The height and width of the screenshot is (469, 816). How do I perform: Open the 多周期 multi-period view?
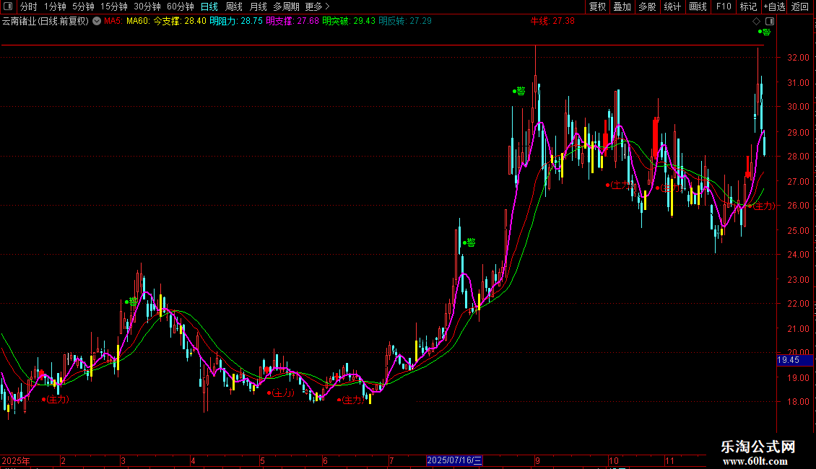(286, 6)
